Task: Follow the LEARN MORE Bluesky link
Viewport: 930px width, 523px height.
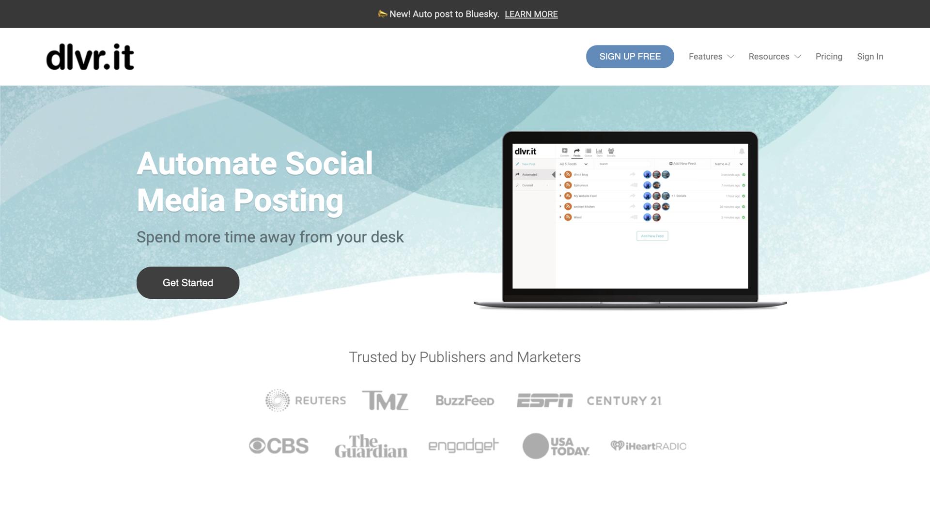Action: [x=531, y=14]
